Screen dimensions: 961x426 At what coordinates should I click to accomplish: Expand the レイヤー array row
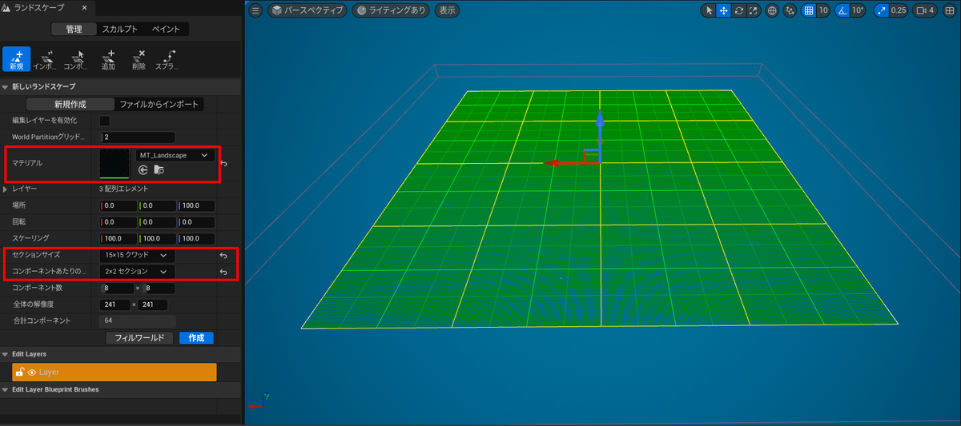[6, 189]
